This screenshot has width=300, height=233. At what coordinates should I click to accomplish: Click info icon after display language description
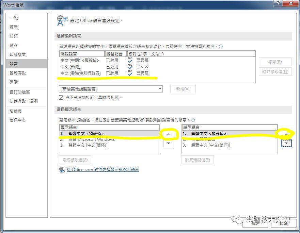click(x=193, y=120)
